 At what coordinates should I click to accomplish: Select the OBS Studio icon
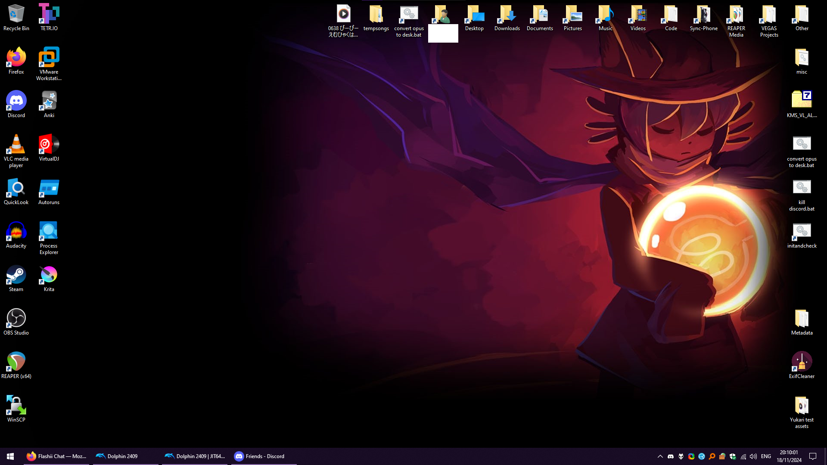(x=16, y=322)
